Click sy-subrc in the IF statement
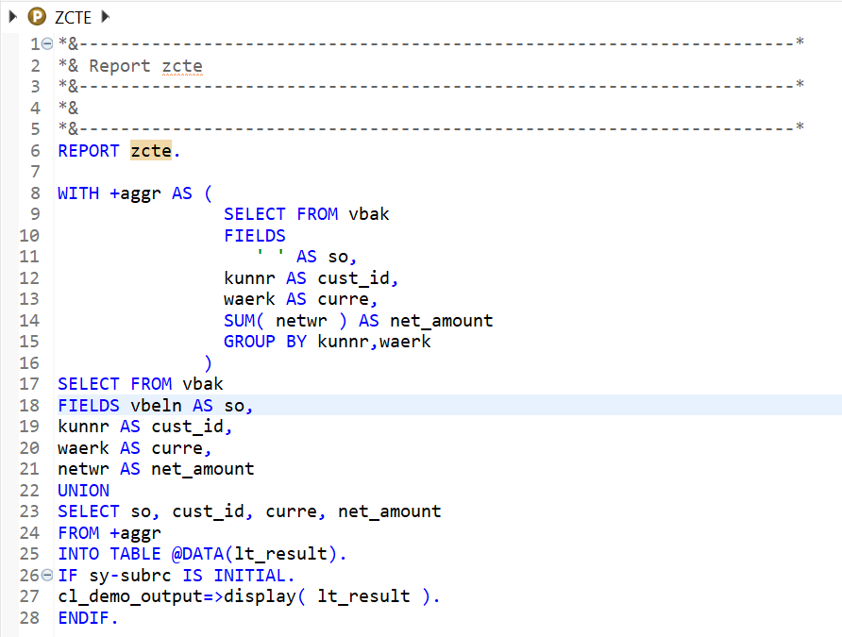Screen dimensions: 842x637 [115, 576]
